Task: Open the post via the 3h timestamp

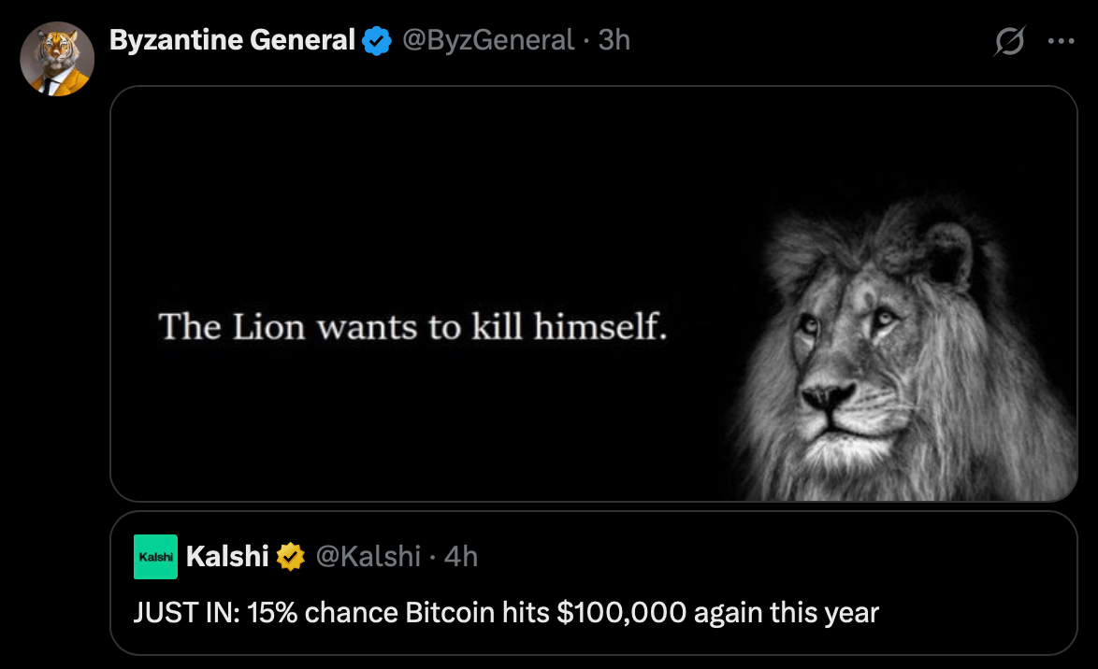Action: (614, 40)
